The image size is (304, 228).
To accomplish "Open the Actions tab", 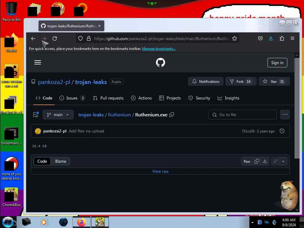I will (x=141, y=98).
